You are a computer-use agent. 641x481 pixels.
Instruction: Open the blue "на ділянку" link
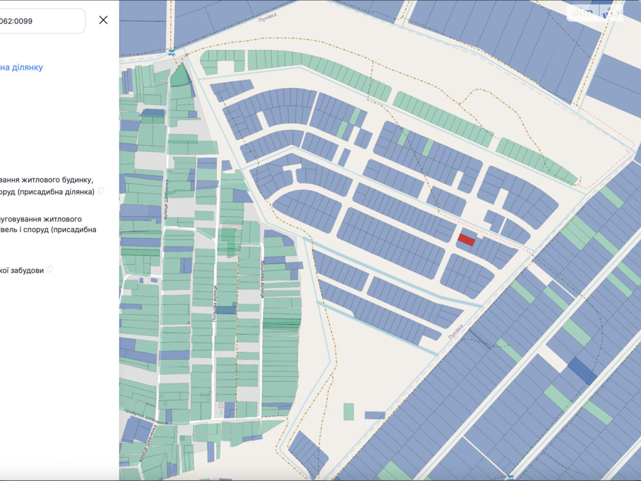click(22, 67)
